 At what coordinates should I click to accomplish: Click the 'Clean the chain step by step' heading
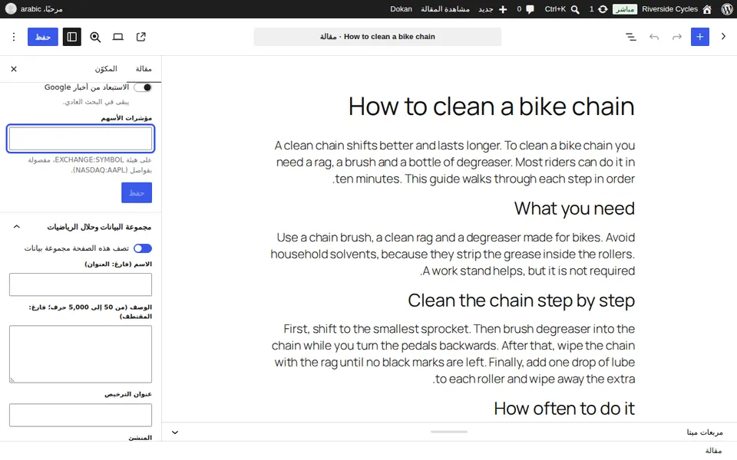point(521,301)
